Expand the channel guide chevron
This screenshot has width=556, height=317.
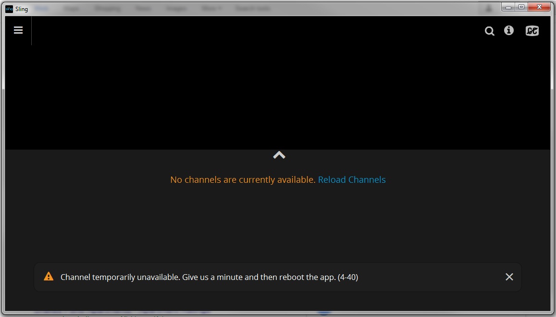click(x=279, y=155)
